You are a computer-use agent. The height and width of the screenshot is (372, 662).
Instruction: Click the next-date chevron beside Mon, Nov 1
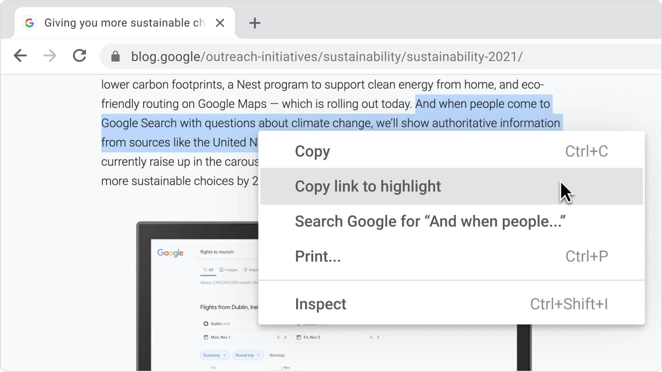[285, 337]
